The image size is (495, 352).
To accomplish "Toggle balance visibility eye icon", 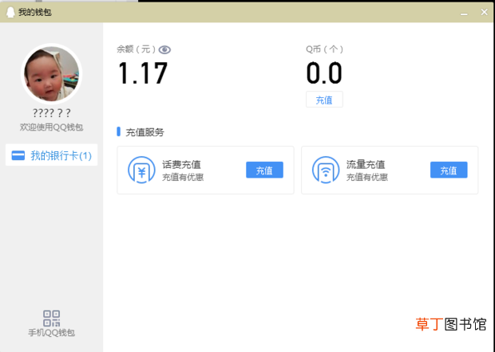I will [164, 49].
